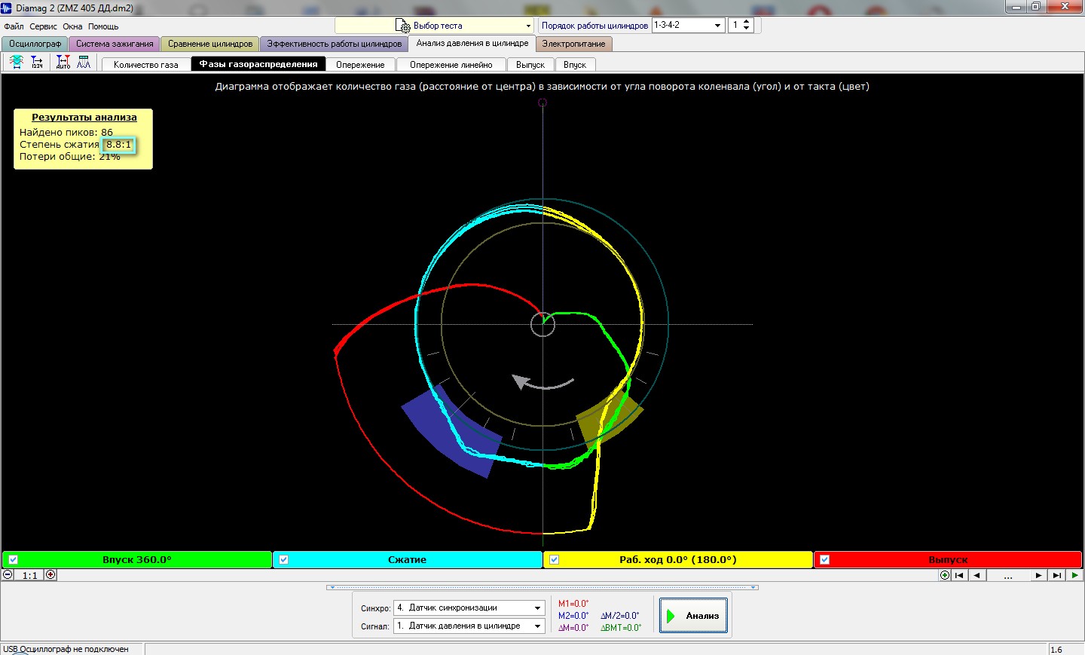Screen dimensions: 1085x655
Task: Click the ellipsis frame position field
Action: [1008, 575]
